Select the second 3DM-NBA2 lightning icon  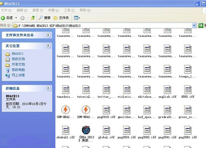(86, 110)
